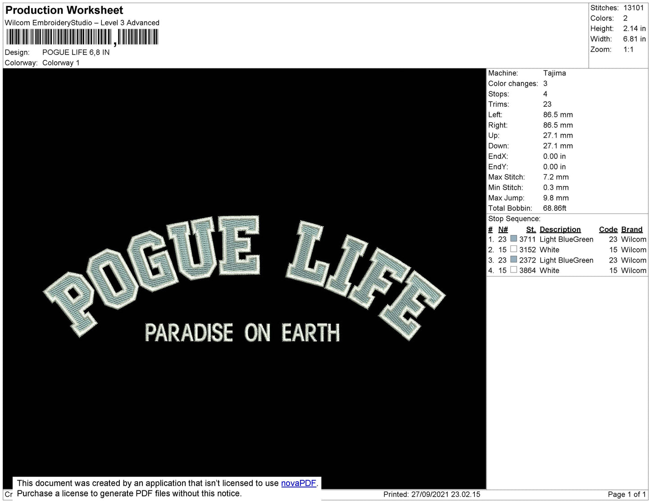Select the Stops value '4'

click(546, 94)
